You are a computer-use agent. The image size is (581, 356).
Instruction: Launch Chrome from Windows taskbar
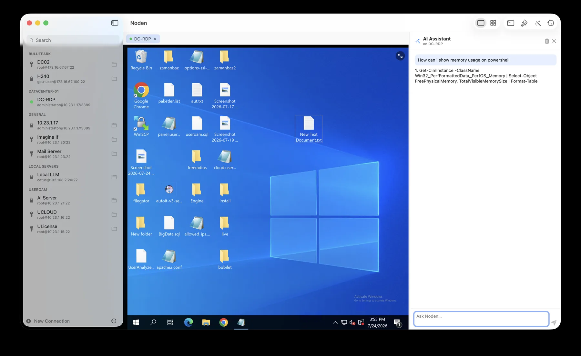223,322
